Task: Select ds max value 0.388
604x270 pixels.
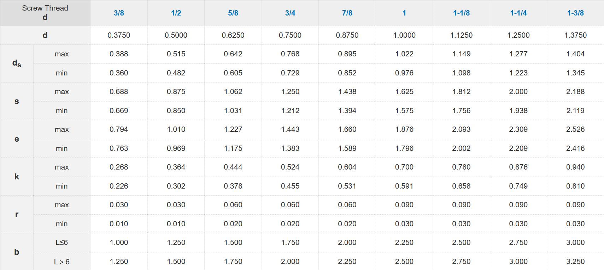Action: (119, 54)
